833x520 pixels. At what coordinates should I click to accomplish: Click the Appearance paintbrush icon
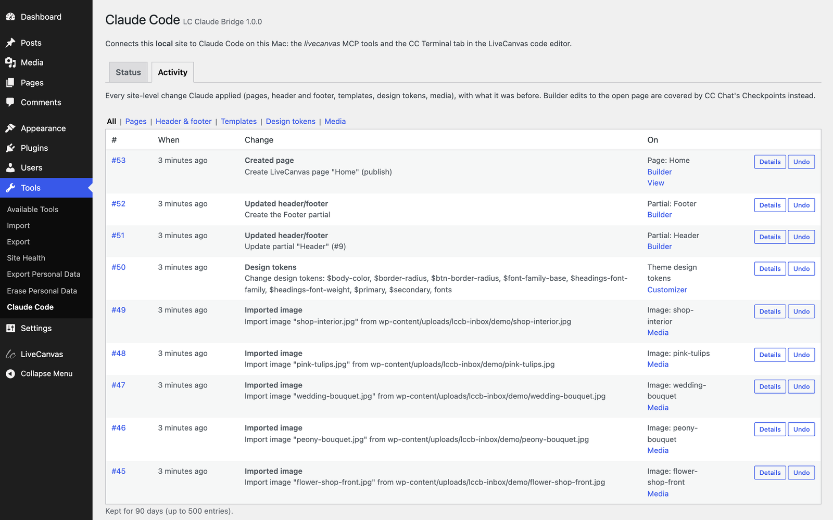pos(10,128)
